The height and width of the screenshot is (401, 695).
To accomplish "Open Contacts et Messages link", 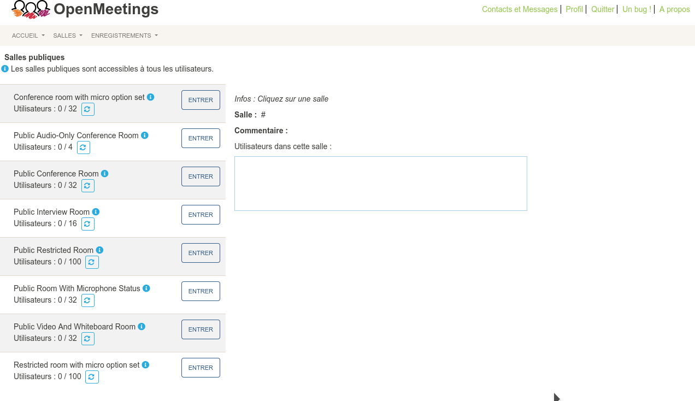I will [520, 9].
